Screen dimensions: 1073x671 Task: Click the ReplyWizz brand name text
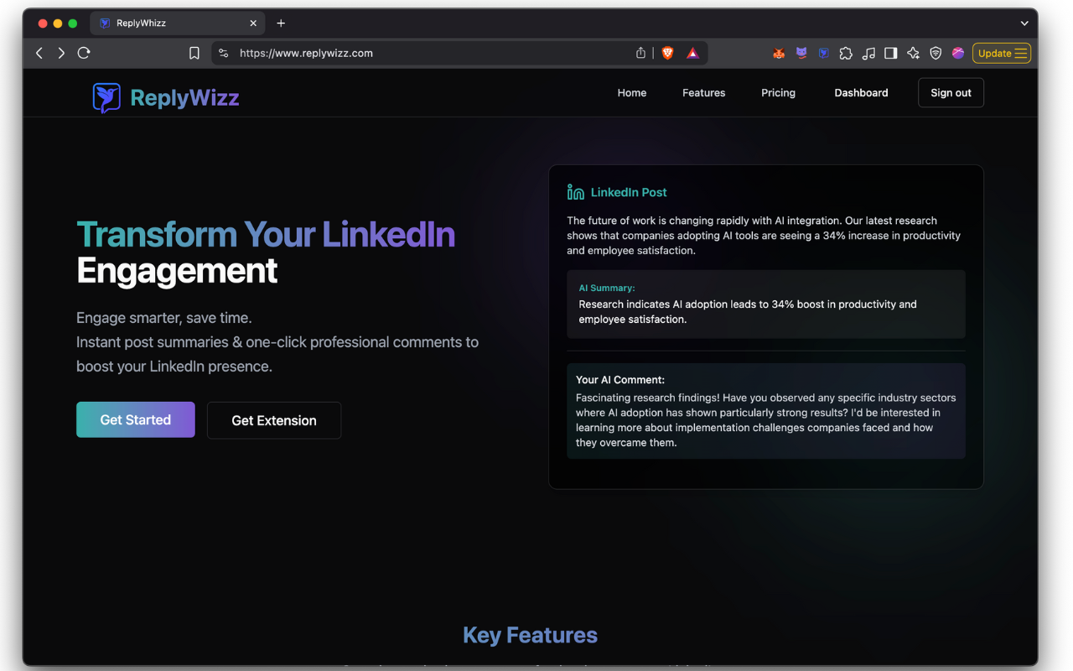click(184, 97)
